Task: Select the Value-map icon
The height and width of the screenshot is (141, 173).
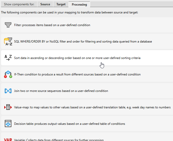Action: click(8, 107)
